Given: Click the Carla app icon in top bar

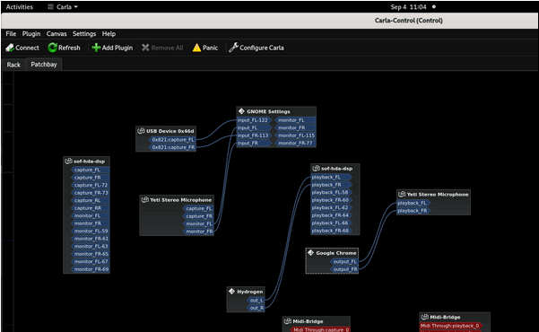Looking at the screenshot, I should tap(50, 6).
